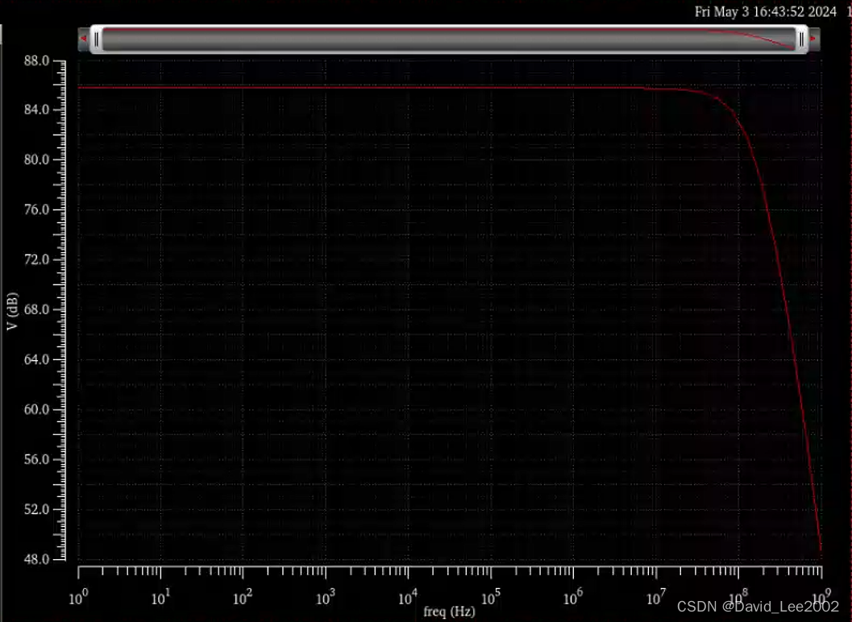Click the 72.0 y-axis label
Image resolution: width=852 pixels, height=622 pixels.
tap(36, 259)
